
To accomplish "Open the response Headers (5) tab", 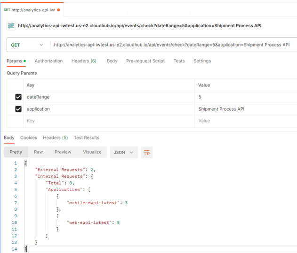I will [x=56, y=138].
